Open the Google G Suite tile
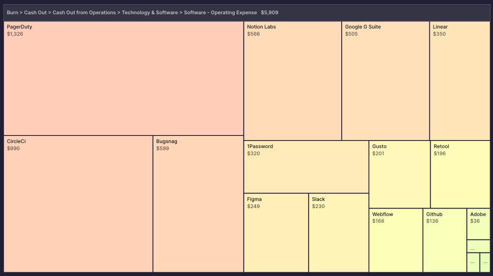Screen dimensions: 493x276 [386, 81]
